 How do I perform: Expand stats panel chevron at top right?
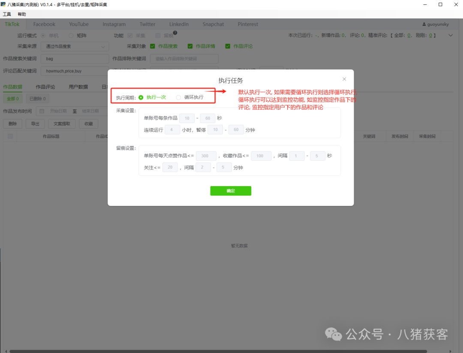pos(451,36)
